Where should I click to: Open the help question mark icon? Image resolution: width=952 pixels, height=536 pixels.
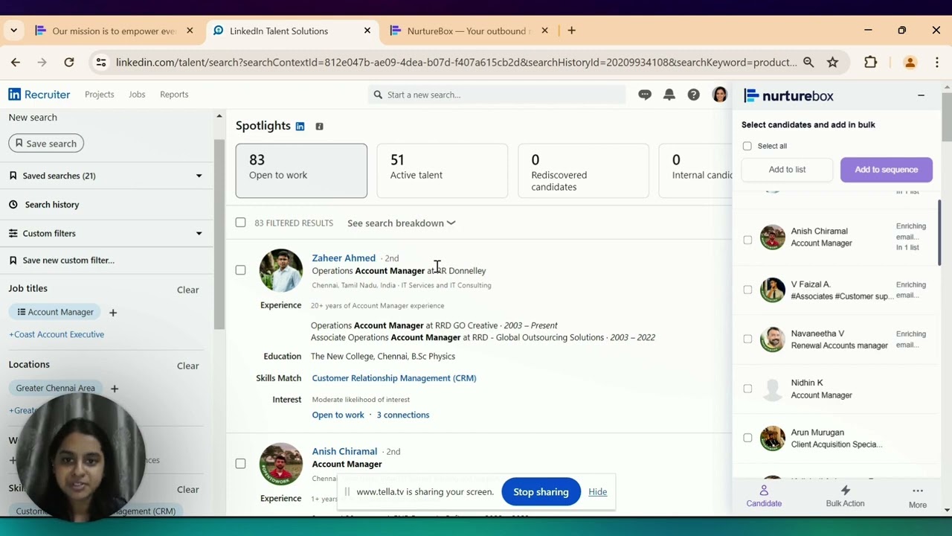coord(693,95)
